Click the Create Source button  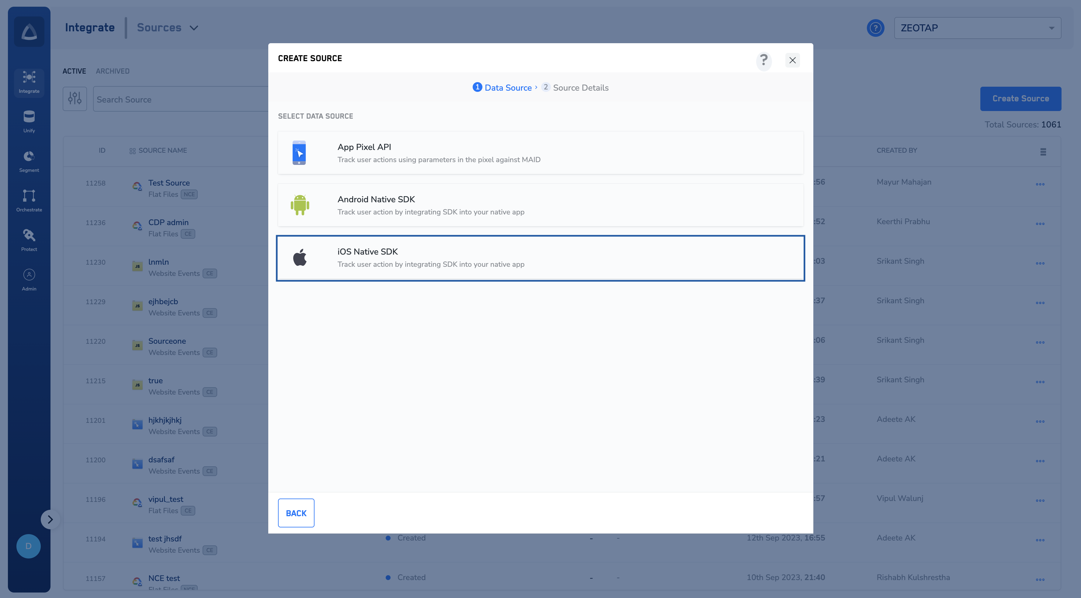tap(1020, 99)
